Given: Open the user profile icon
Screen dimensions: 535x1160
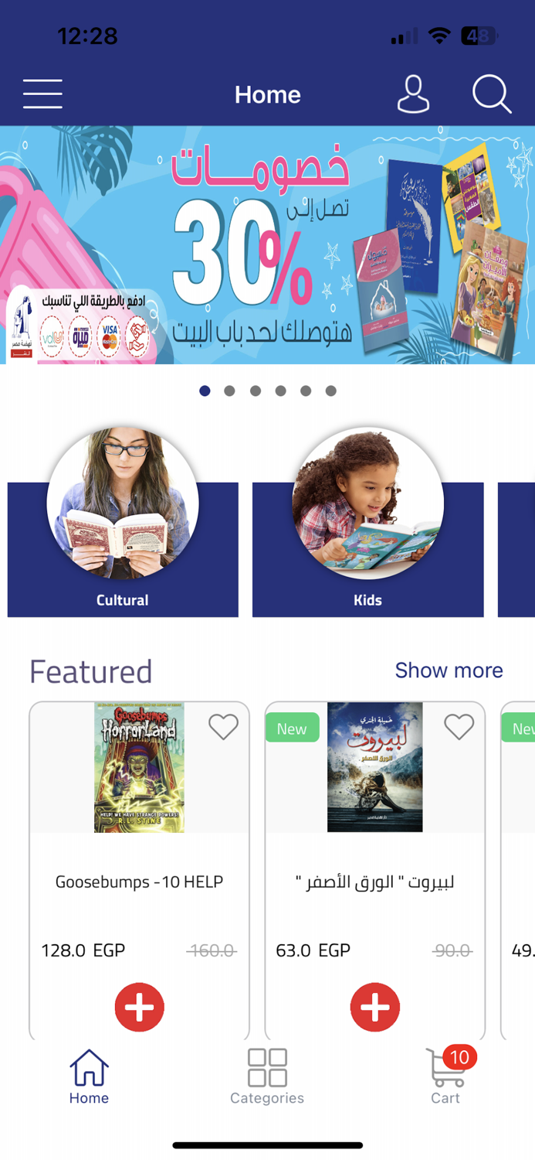Looking at the screenshot, I should 413,94.
